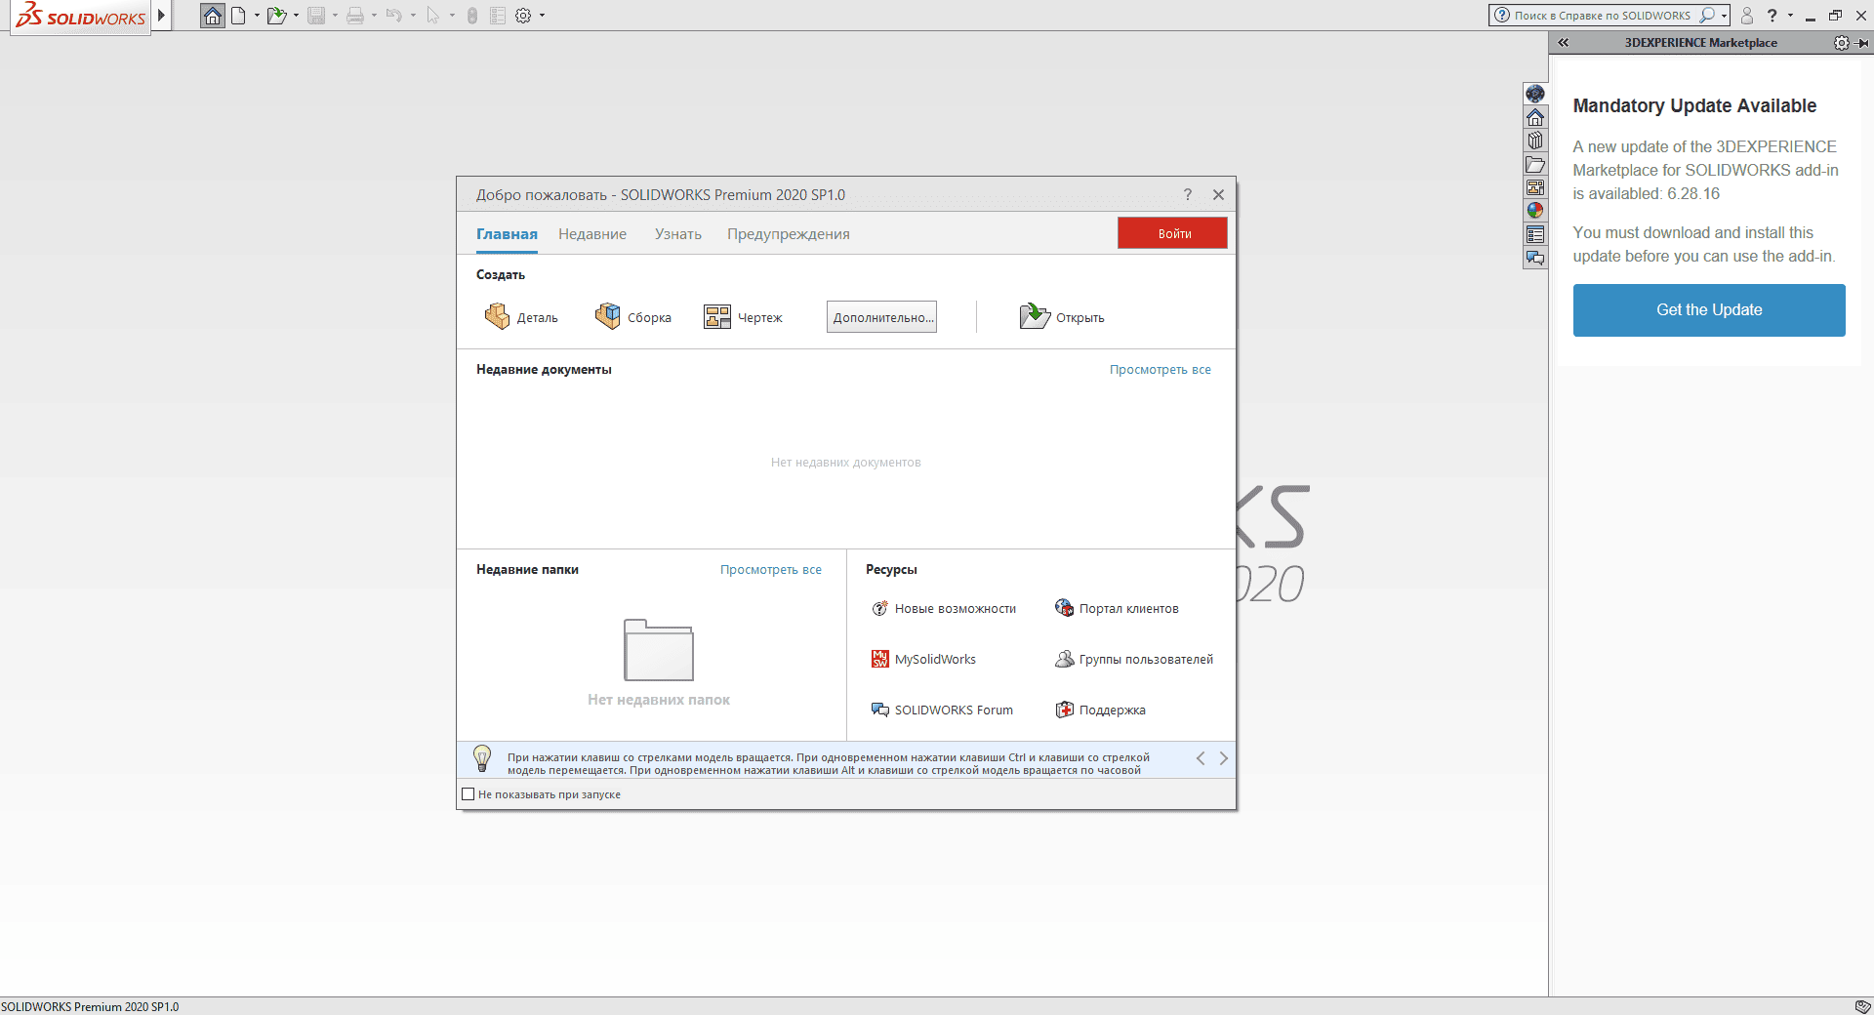Expand the Help question mark dropdown arrow
Viewport: 1874px width, 1015px height.
point(1790,16)
